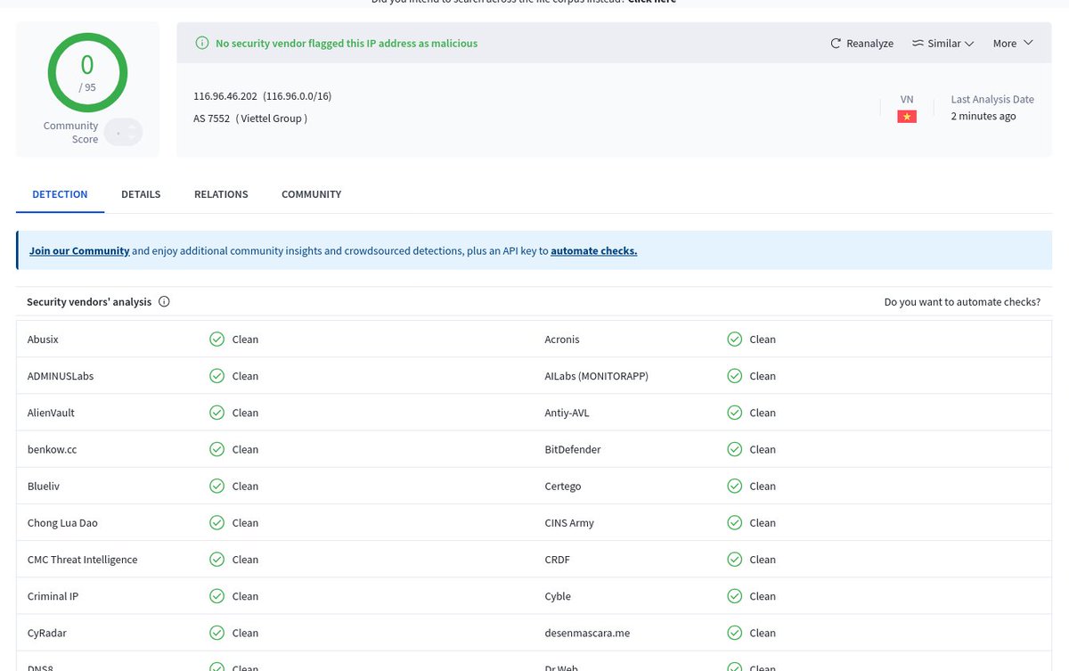Click the Criminal IP vendor name
This screenshot has width=1069, height=671.
pyautogui.click(x=53, y=596)
